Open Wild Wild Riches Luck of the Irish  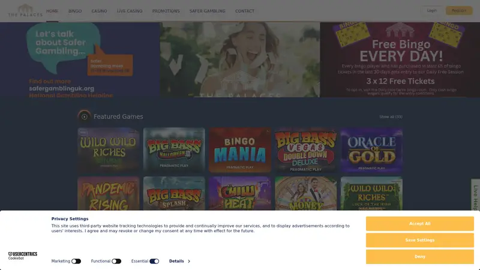[x=371, y=193]
